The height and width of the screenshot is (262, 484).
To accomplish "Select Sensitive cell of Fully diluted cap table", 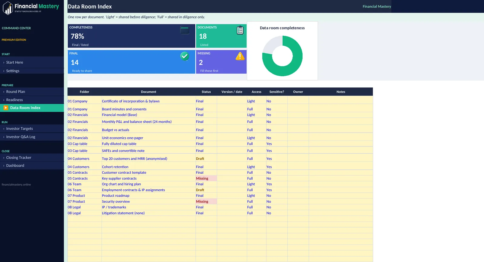I will [x=277, y=144].
